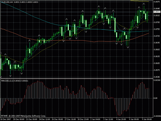
Task: Click the 9 Jan 08:00 time label
Action: 147,119
